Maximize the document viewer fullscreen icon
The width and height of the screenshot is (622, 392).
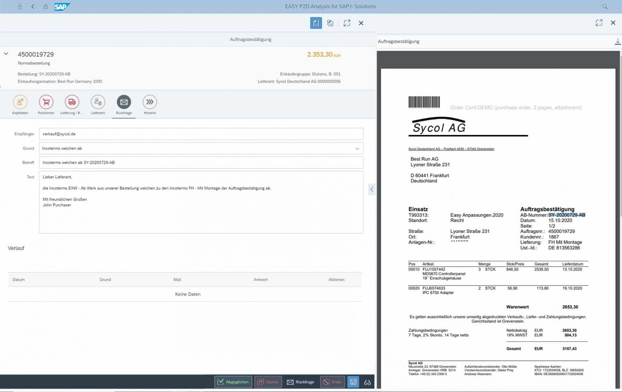point(599,23)
